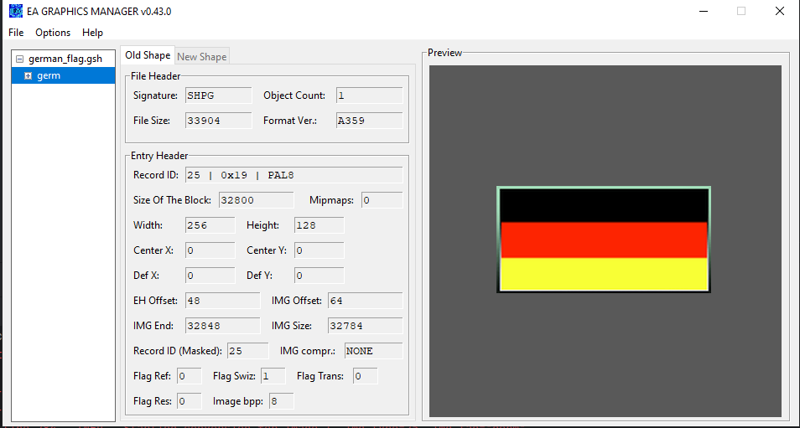Close the EA Graphics Manager window
The image size is (800, 428).
click(779, 11)
